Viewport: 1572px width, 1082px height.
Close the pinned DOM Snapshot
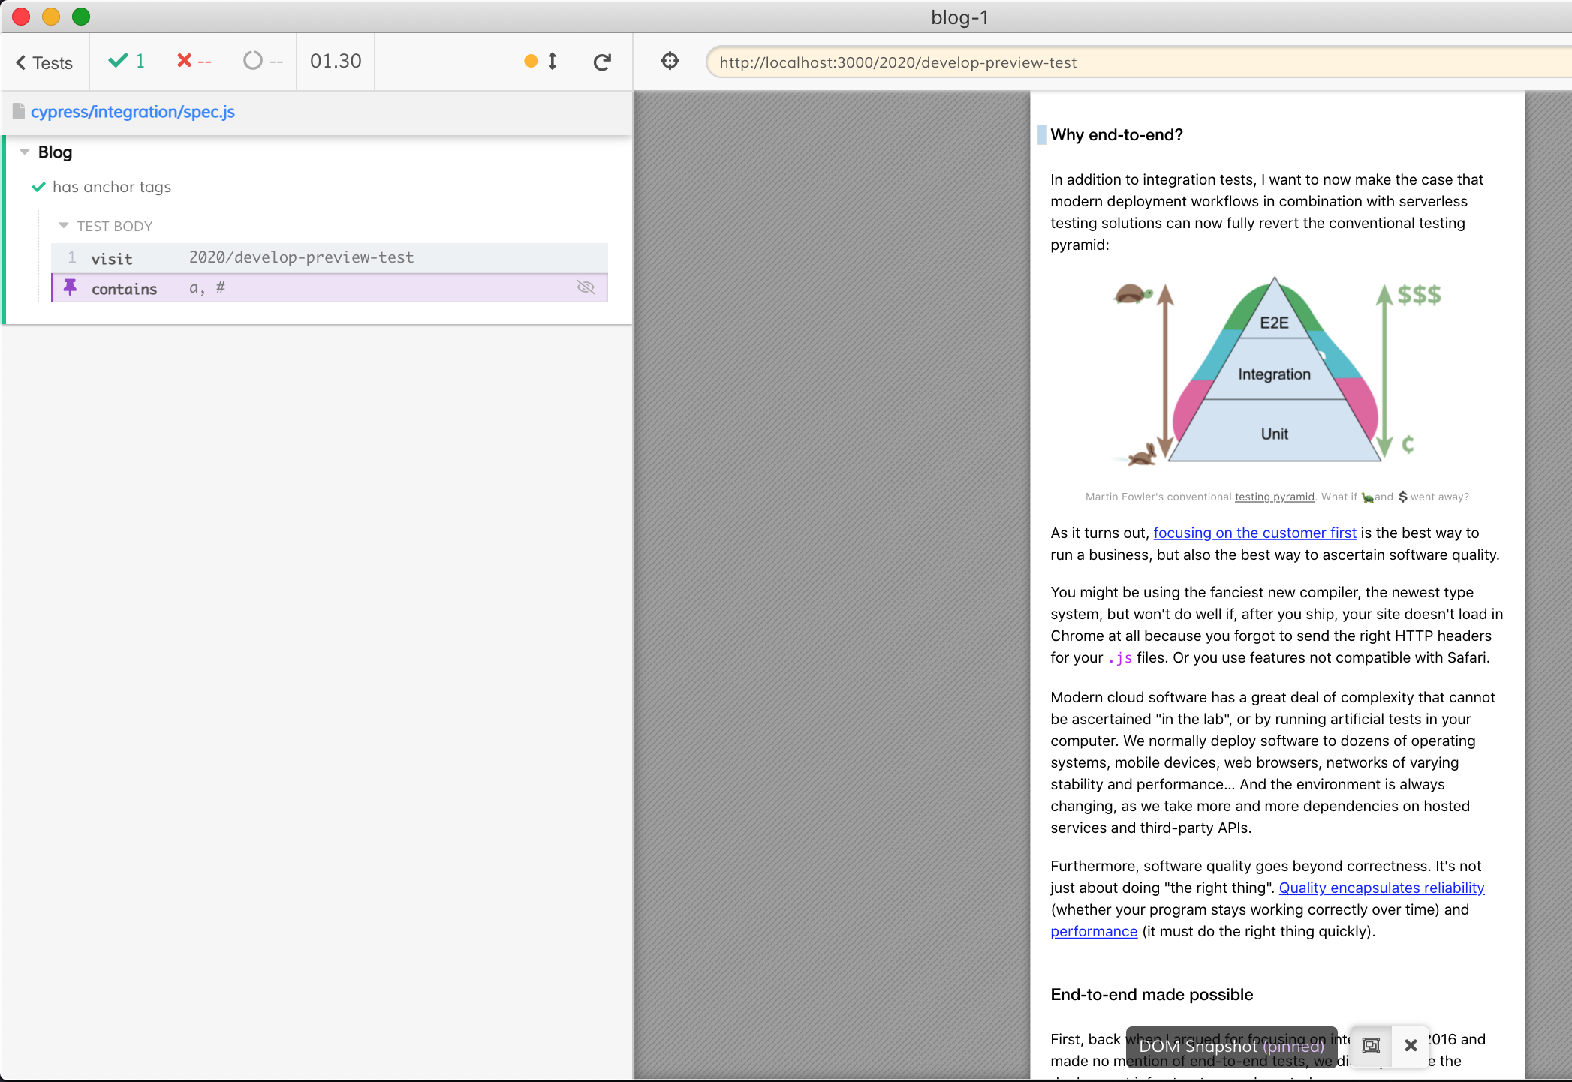coord(1411,1045)
